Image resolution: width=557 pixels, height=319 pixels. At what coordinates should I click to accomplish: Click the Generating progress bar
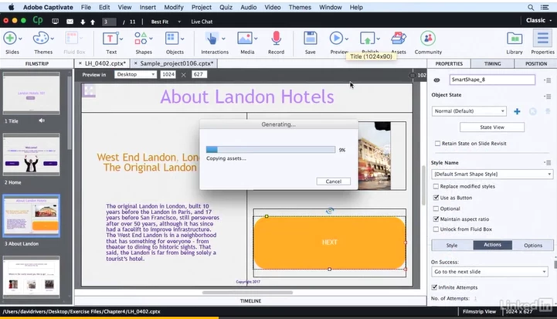click(270, 150)
